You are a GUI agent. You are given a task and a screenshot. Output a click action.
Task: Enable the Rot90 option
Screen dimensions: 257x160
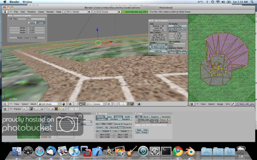pos(127,117)
